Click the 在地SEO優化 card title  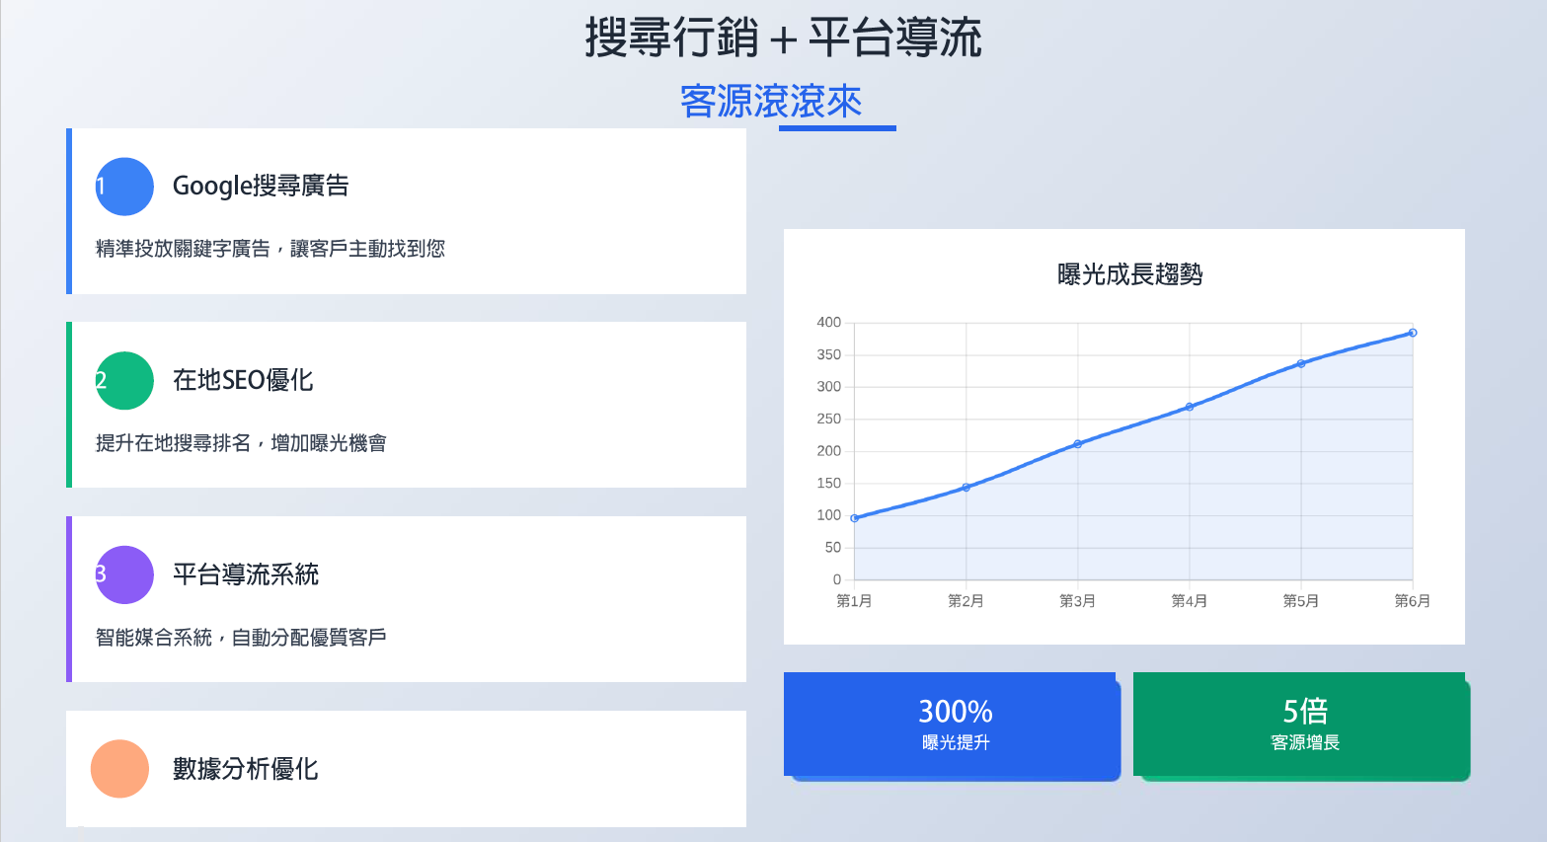tap(243, 380)
